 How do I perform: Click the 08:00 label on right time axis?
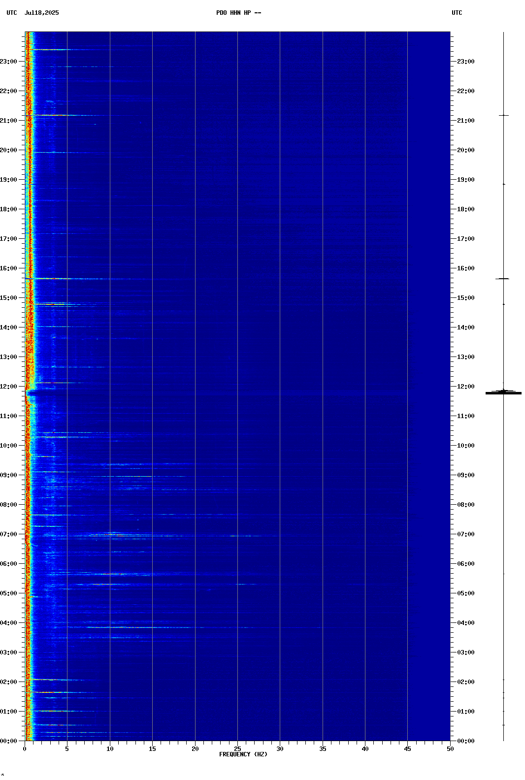[x=466, y=505]
